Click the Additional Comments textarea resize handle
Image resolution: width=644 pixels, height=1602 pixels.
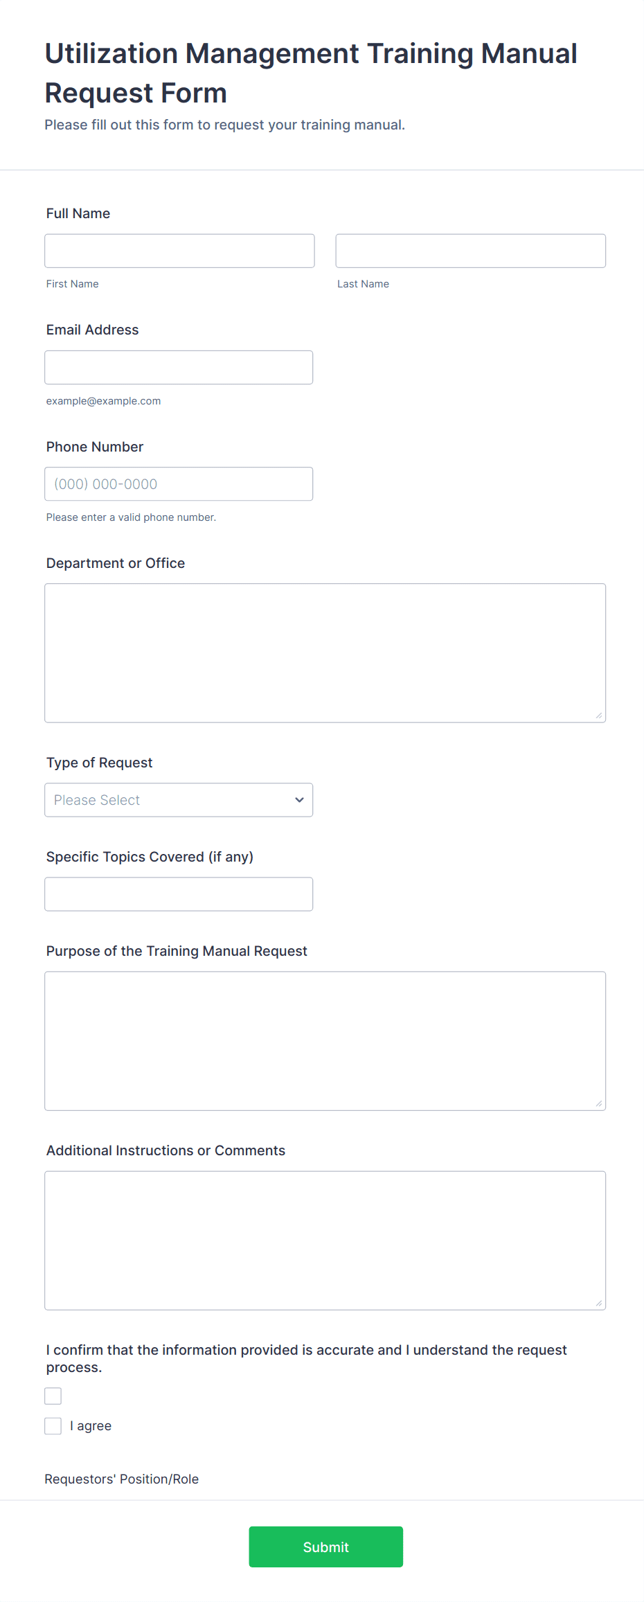click(x=599, y=1303)
